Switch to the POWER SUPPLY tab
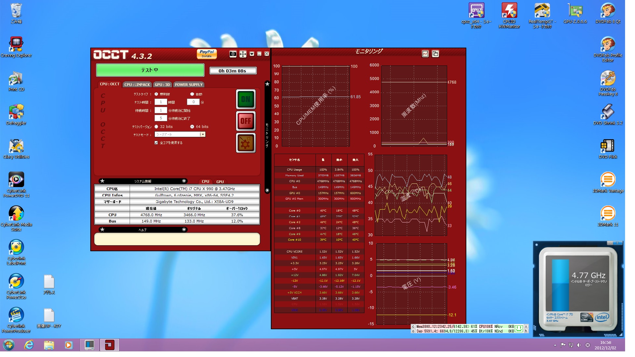This screenshot has height=357, width=635. 189,85
